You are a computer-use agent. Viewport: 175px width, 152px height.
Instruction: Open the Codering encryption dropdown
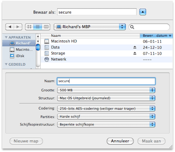pyautogui.click(x=106, y=108)
